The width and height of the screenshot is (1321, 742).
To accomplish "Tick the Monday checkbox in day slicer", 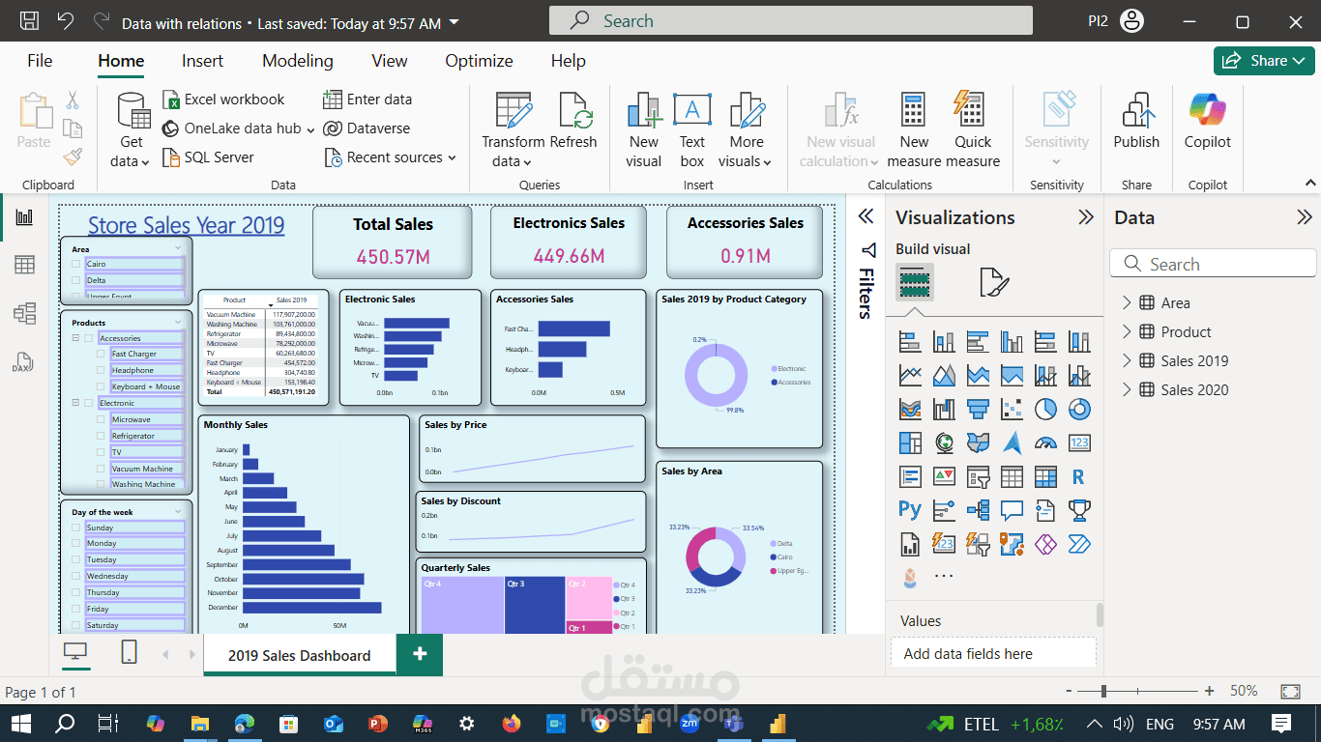I will tap(76, 544).
